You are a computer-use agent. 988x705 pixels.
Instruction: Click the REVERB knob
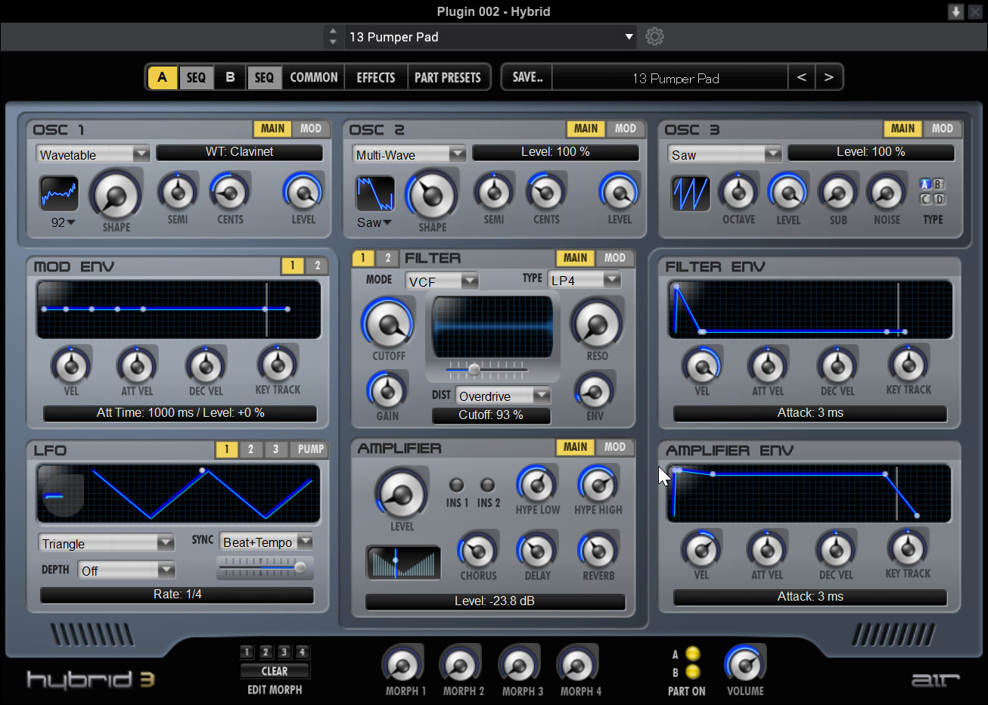[x=598, y=550]
